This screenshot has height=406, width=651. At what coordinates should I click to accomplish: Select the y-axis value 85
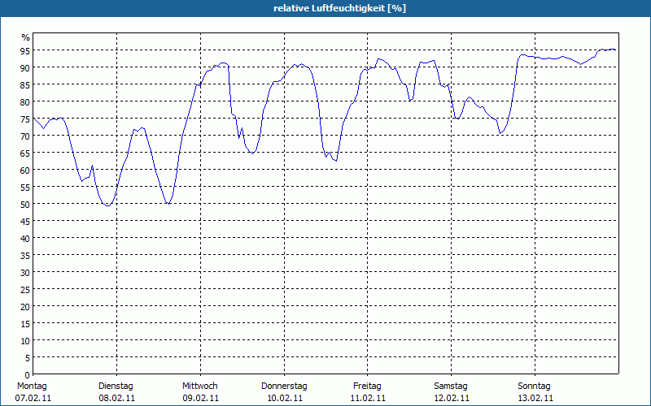(x=25, y=84)
